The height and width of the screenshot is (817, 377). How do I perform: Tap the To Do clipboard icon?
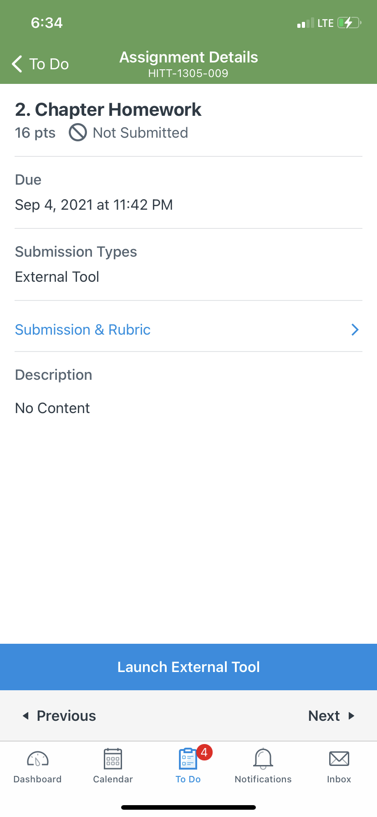click(188, 759)
